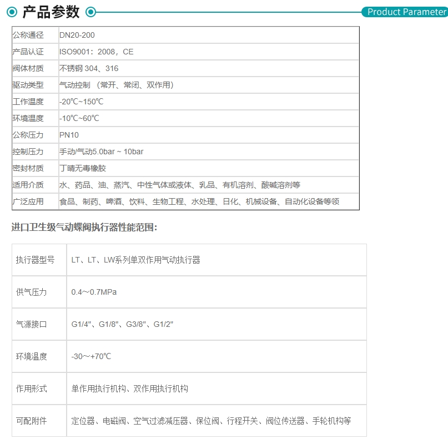Select the media list starting with 水、药品
This screenshot has height=439, width=448.
tap(180, 185)
